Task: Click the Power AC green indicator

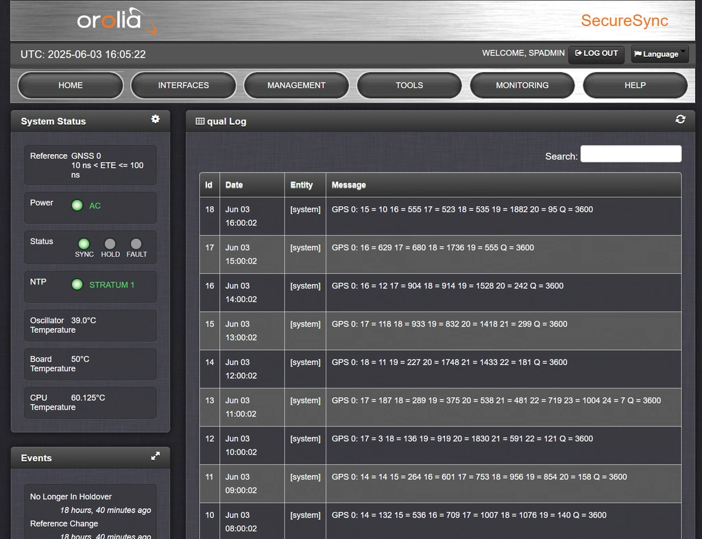Action: [x=77, y=205]
